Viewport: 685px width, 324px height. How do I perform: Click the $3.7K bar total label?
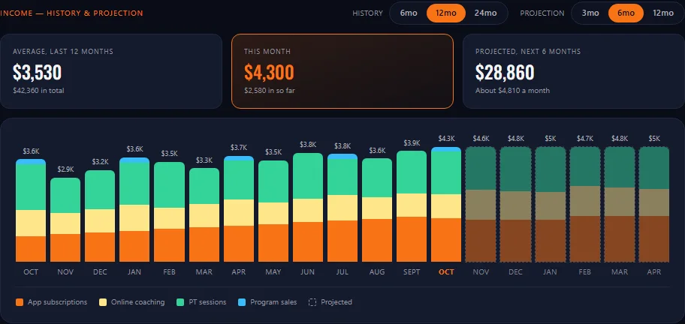(239, 148)
